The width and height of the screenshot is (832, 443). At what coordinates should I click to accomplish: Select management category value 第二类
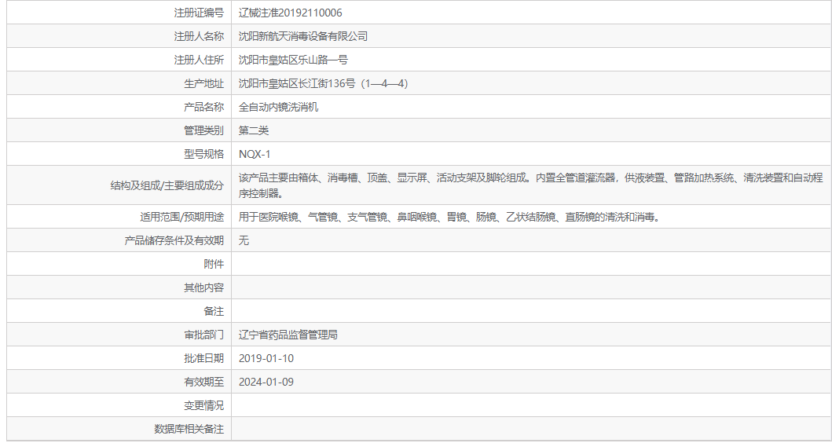(254, 130)
